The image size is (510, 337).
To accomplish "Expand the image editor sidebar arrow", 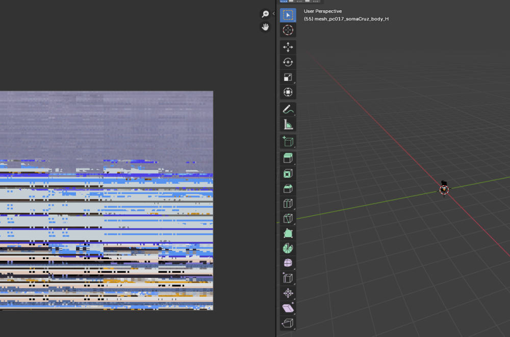I will [x=273, y=14].
